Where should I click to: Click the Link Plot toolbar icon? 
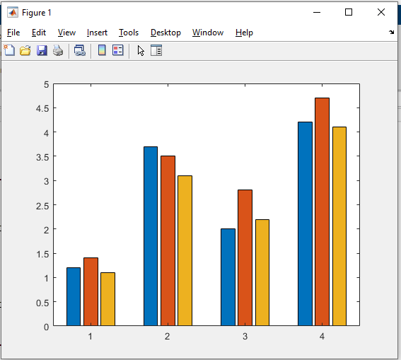(x=79, y=50)
